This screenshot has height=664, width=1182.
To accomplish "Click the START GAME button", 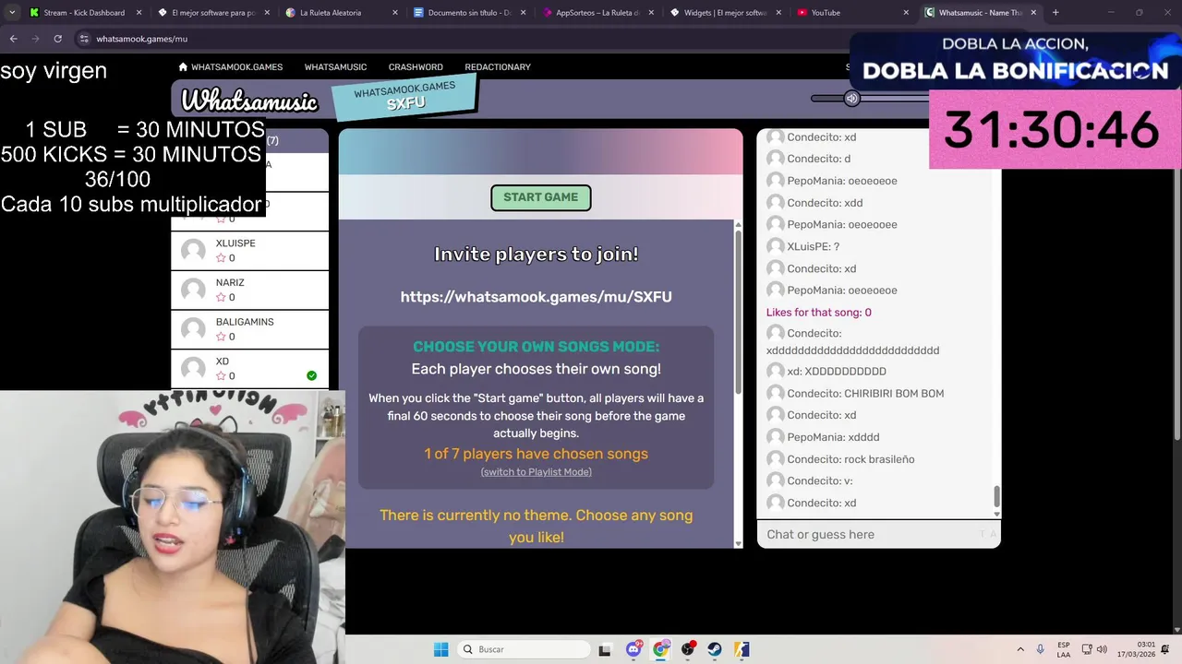I will click(x=540, y=197).
